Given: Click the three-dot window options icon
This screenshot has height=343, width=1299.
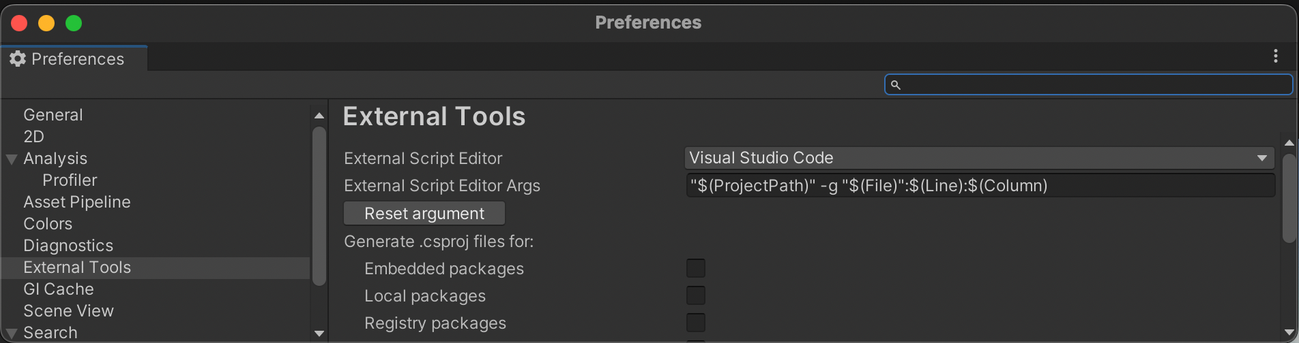Looking at the screenshot, I should (x=1275, y=56).
